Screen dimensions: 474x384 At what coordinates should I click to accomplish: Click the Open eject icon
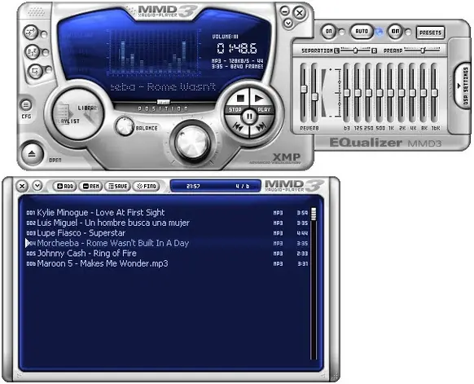pyautogui.click(x=32, y=154)
